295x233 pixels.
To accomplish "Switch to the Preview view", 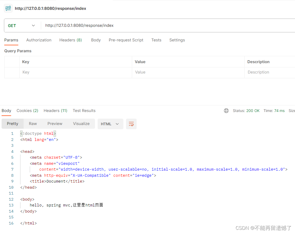I will (55, 124).
